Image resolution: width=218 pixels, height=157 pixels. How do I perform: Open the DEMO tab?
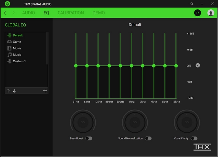[x=99, y=13]
